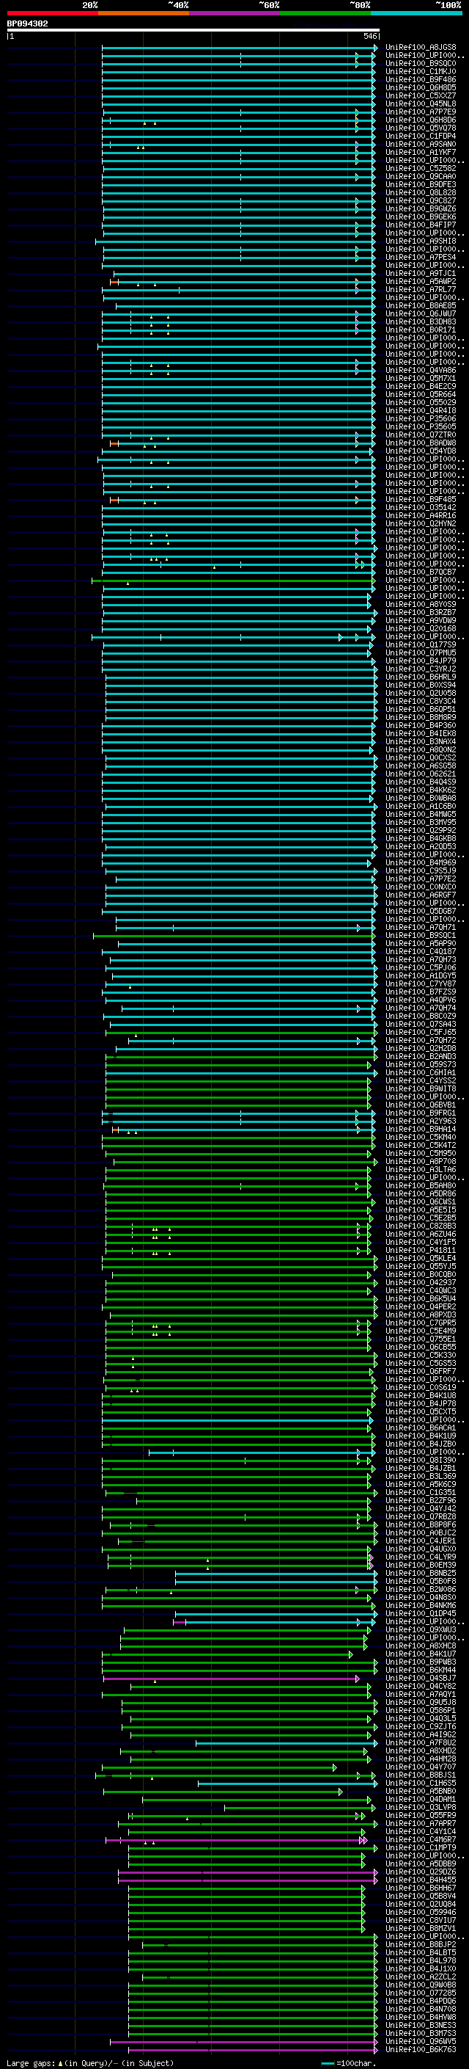Viewport: 469px width, 2069px height.
Task: Open the UniRef100_B9DFE3 label
Action: click(x=421, y=185)
